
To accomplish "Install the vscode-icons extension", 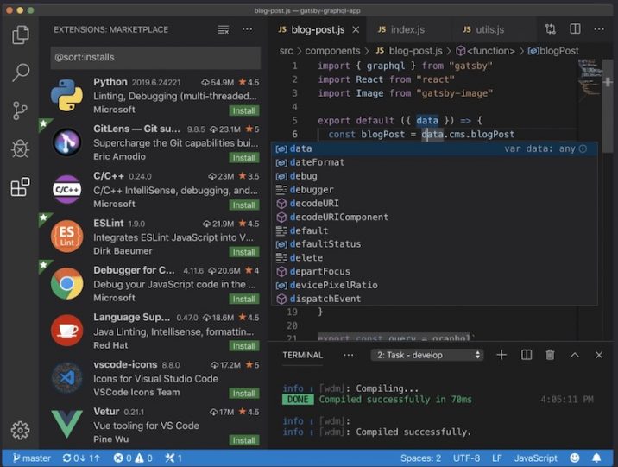I will (244, 393).
